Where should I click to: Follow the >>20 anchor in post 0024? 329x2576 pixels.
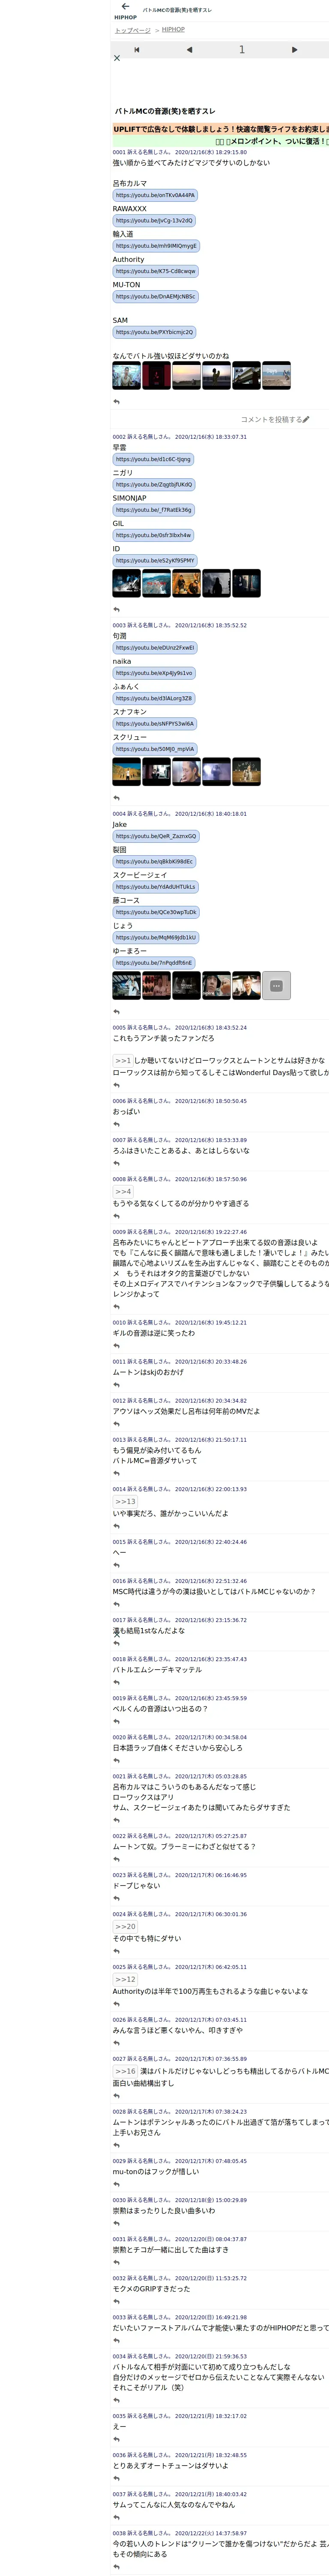pyautogui.click(x=125, y=1926)
